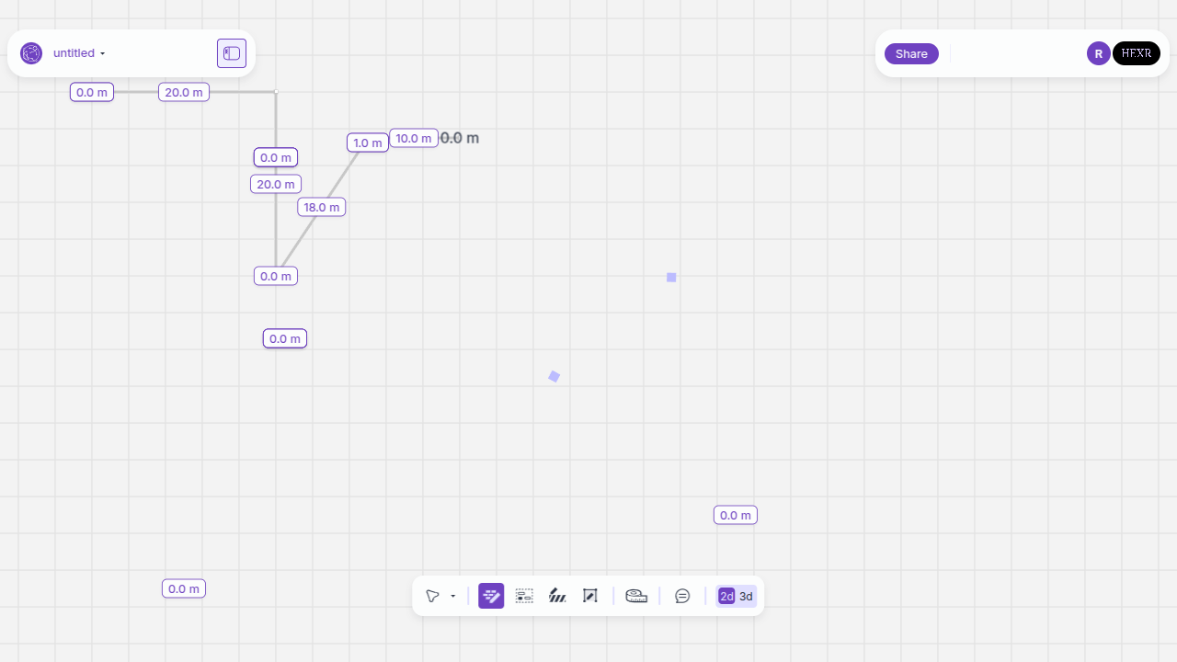Screen dimensions: 1177x662
Task: Edit the 10.0 m dimension label
Action: pyautogui.click(x=414, y=138)
